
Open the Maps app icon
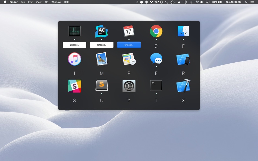point(129,59)
